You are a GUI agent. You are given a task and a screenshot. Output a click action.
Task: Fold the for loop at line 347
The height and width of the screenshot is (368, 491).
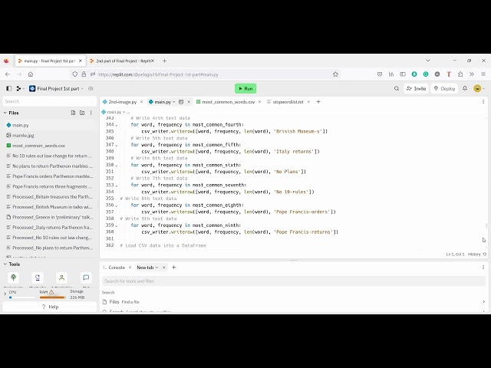[x=117, y=145]
